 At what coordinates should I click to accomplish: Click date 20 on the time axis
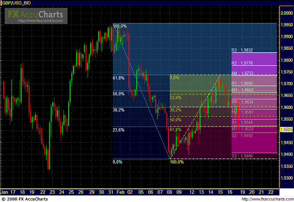pos(252,192)
